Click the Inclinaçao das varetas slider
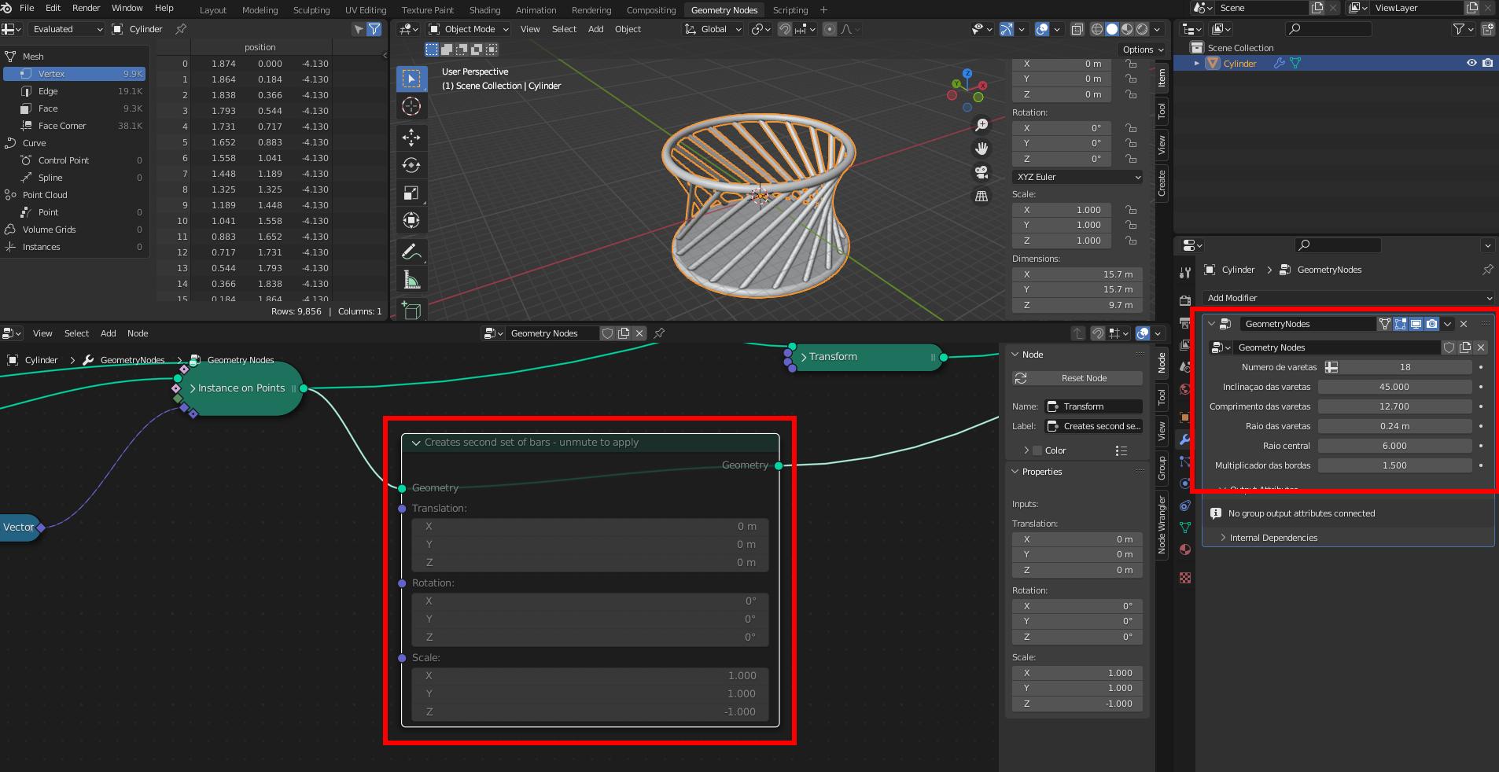 tap(1394, 387)
